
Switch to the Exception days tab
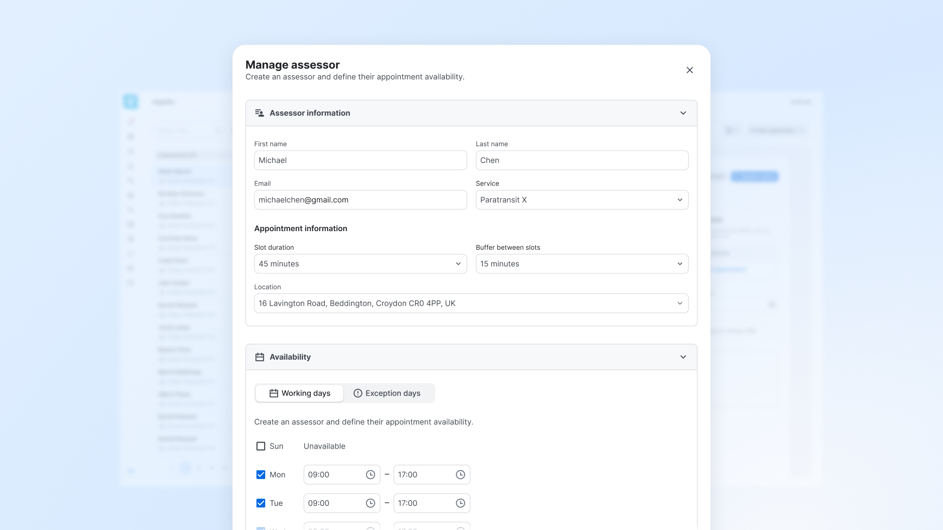coord(387,393)
